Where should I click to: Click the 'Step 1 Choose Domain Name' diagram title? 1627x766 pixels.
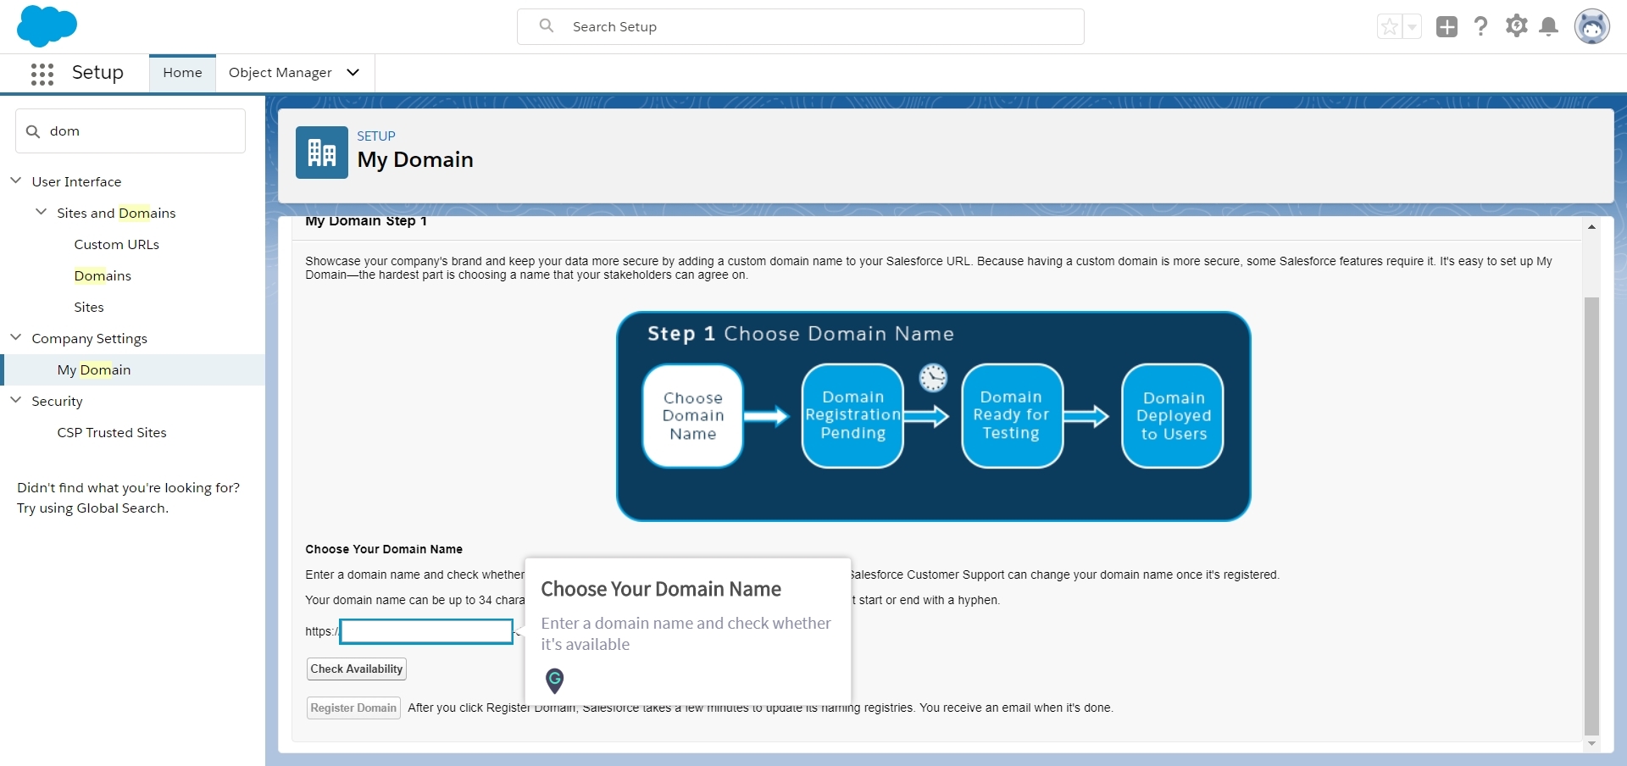click(x=801, y=334)
